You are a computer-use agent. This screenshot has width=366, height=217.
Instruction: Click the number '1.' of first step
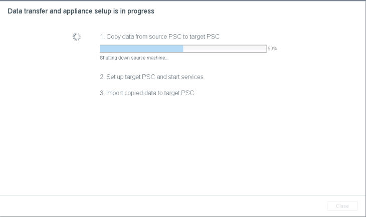[102, 37]
